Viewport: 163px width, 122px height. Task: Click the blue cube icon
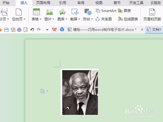pos(62,30)
